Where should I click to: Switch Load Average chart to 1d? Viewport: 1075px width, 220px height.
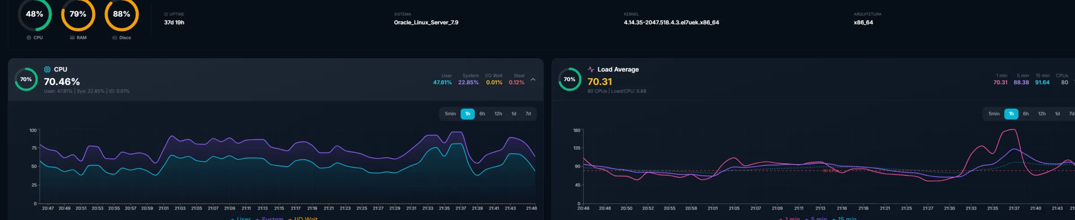pyautogui.click(x=1058, y=114)
